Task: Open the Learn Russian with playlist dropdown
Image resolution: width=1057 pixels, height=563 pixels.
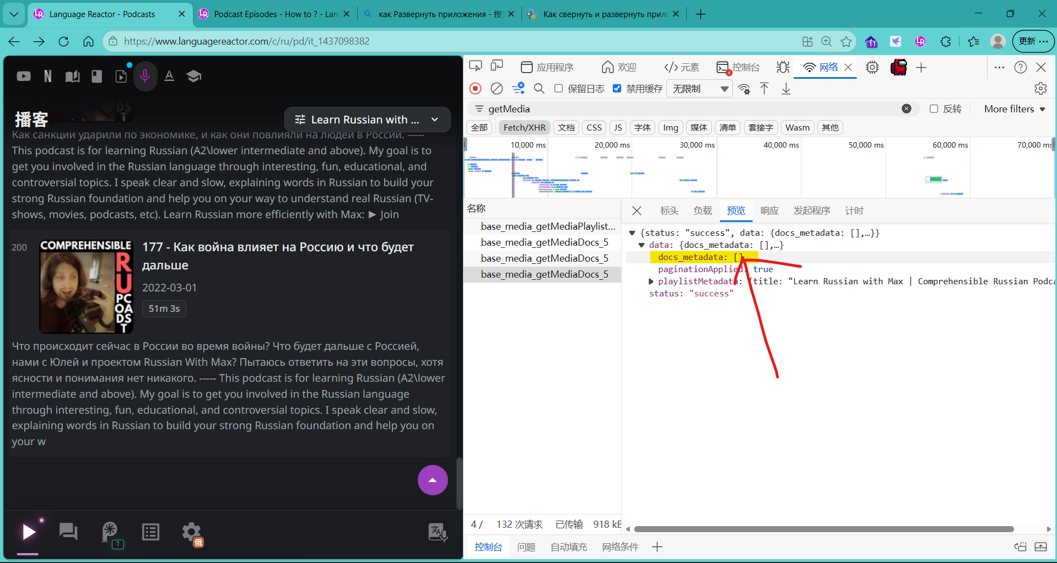Action: tap(367, 120)
